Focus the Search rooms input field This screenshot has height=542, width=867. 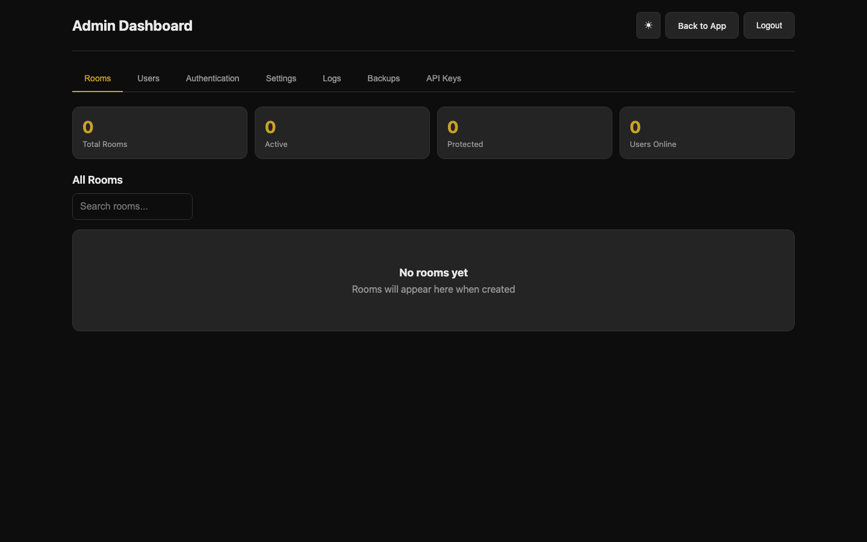click(x=132, y=207)
